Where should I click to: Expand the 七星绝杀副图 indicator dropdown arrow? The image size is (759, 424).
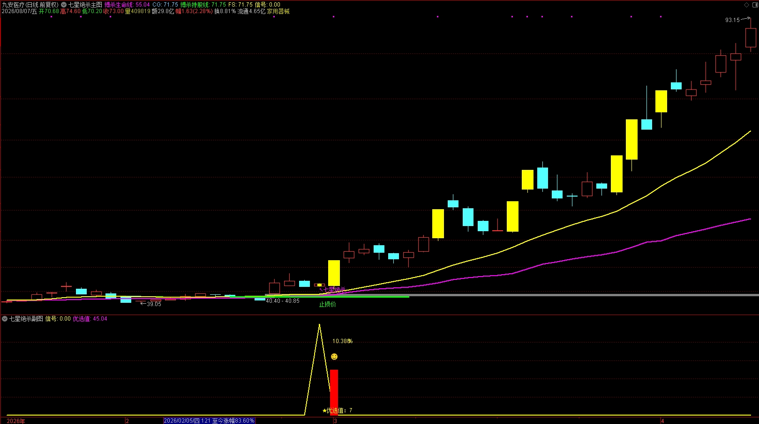coord(5,319)
